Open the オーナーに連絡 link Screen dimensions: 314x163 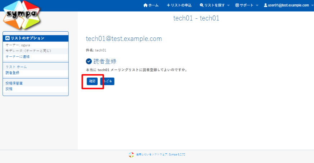click(18, 57)
